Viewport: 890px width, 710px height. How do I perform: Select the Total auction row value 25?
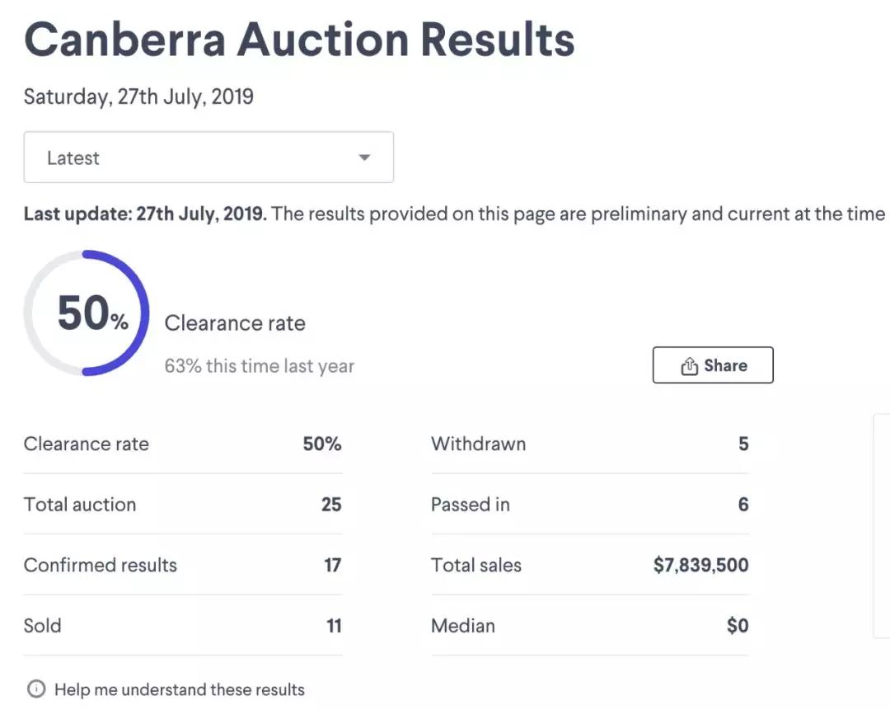pyautogui.click(x=331, y=505)
